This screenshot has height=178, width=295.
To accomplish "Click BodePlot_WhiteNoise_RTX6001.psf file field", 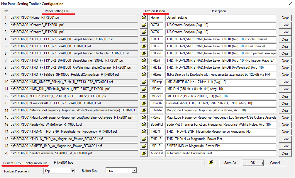I will [x=74, y=125].
